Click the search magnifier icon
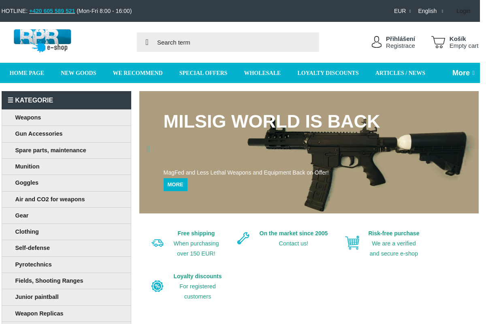This screenshot has width=486, height=324. pyautogui.click(x=147, y=42)
